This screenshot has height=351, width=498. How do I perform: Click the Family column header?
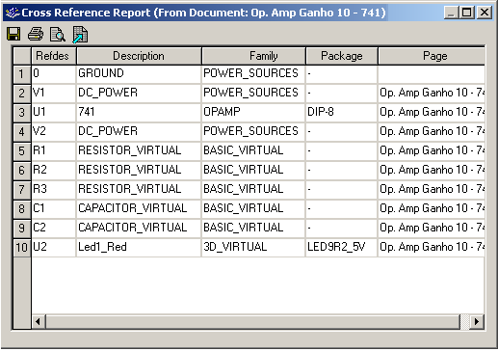point(253,56)
